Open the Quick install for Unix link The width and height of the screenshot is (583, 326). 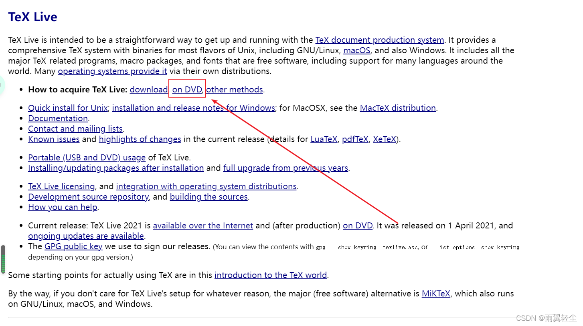point(68,108)
